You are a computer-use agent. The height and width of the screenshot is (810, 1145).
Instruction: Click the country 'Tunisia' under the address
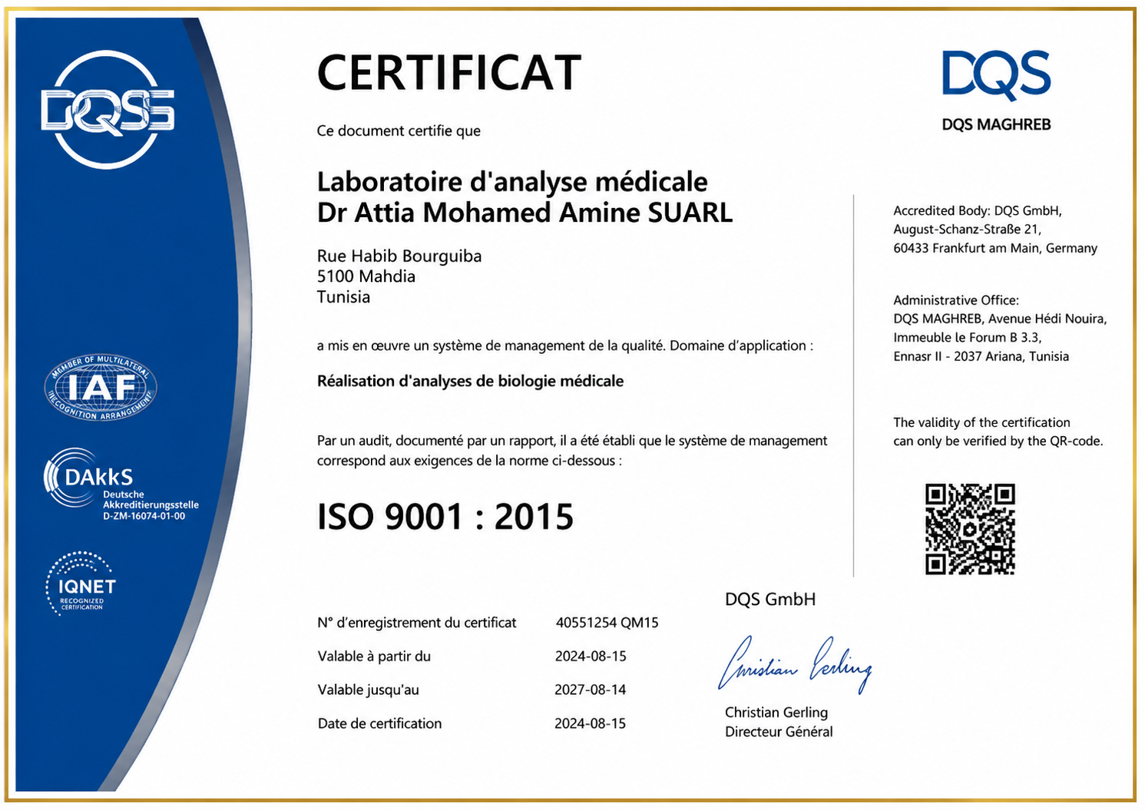click(343, 297)
